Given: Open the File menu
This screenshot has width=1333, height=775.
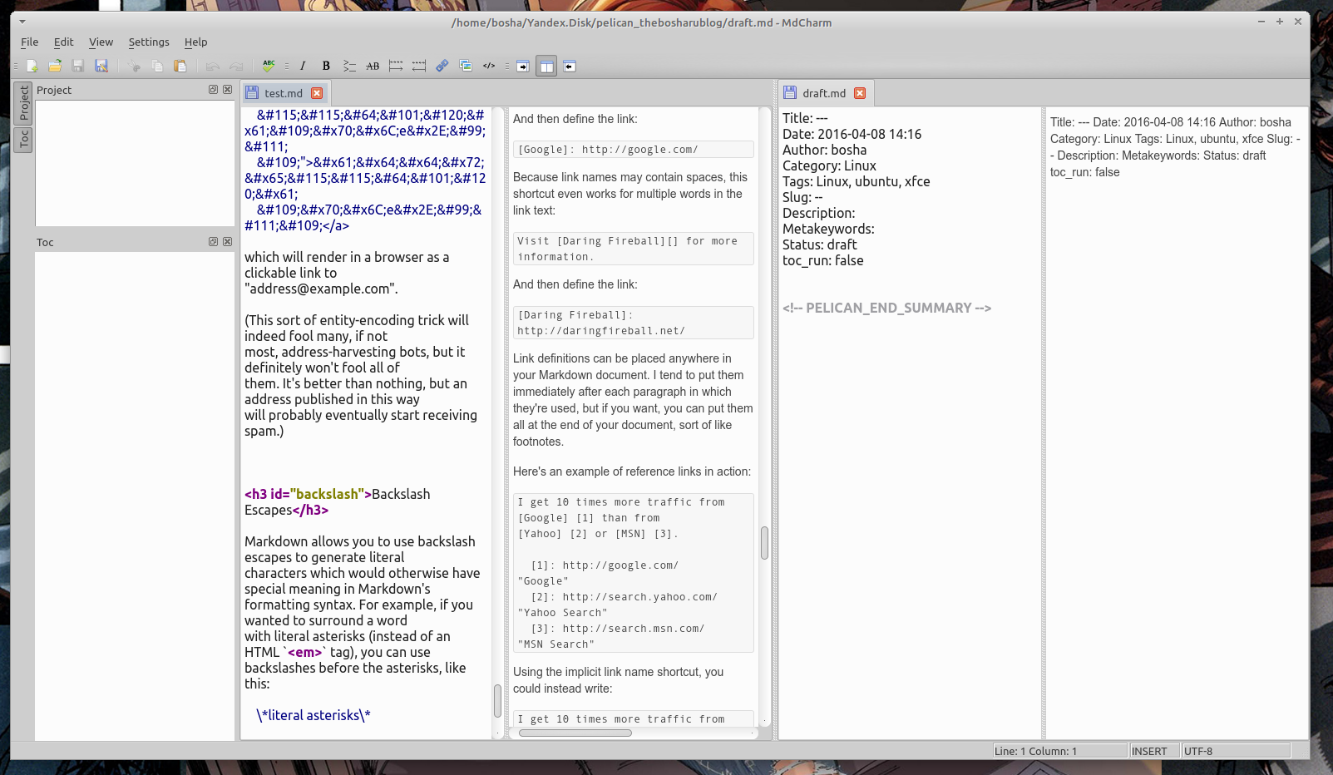Looking at the screenshot, I should pos(30,42).
